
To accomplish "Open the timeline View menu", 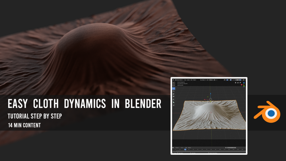I will point(186,148).
